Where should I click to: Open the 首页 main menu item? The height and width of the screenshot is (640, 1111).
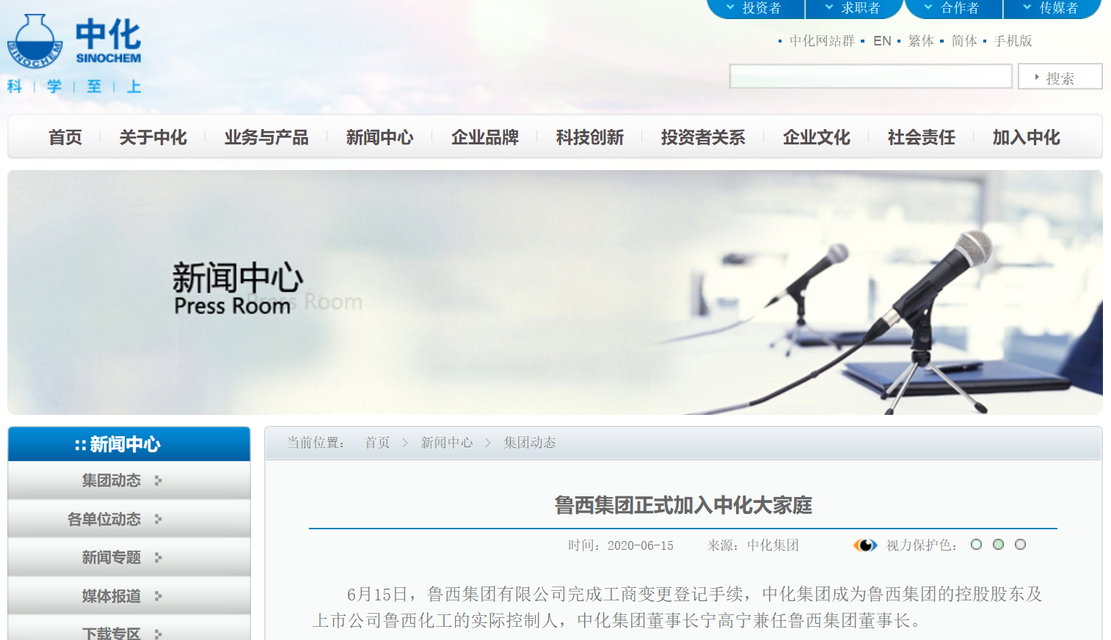point(65,137)
